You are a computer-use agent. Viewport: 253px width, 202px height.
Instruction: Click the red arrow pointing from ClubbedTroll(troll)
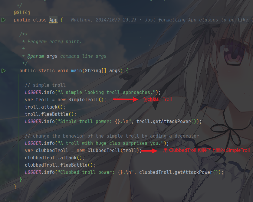coord(149,151)
